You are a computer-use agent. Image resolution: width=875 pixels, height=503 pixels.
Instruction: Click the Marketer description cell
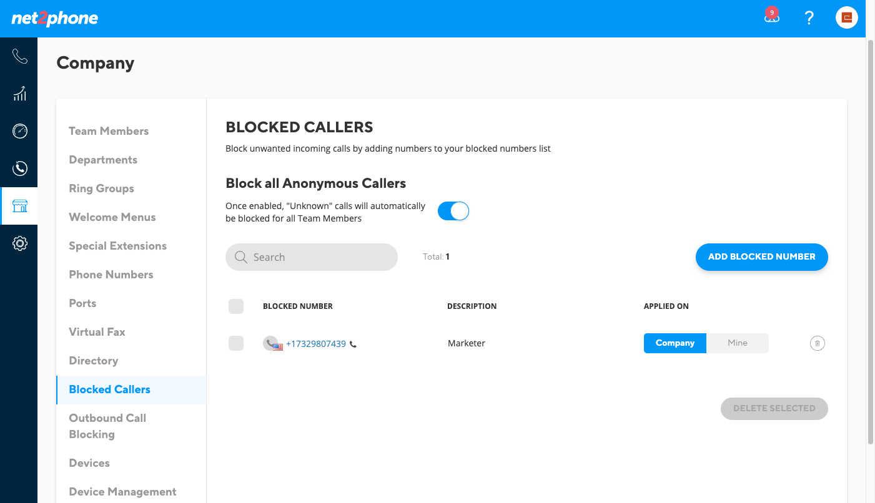(x=467, y=343)
